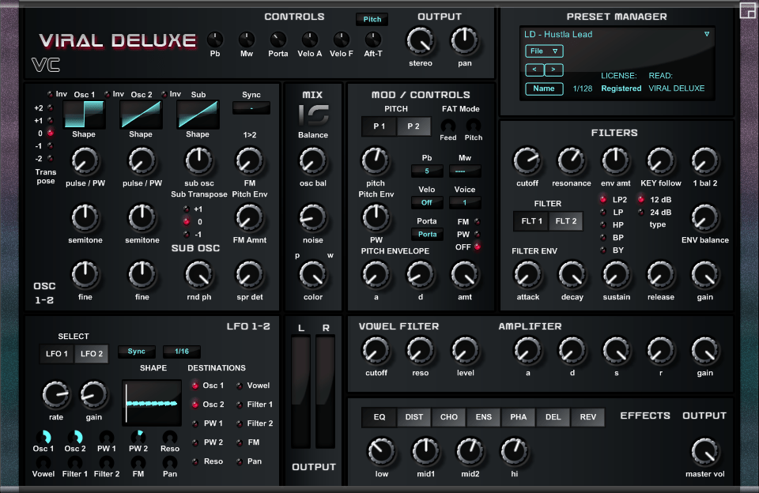
Task: Click the Osc 2 waveform shape display
Action: tap(141, 115)
